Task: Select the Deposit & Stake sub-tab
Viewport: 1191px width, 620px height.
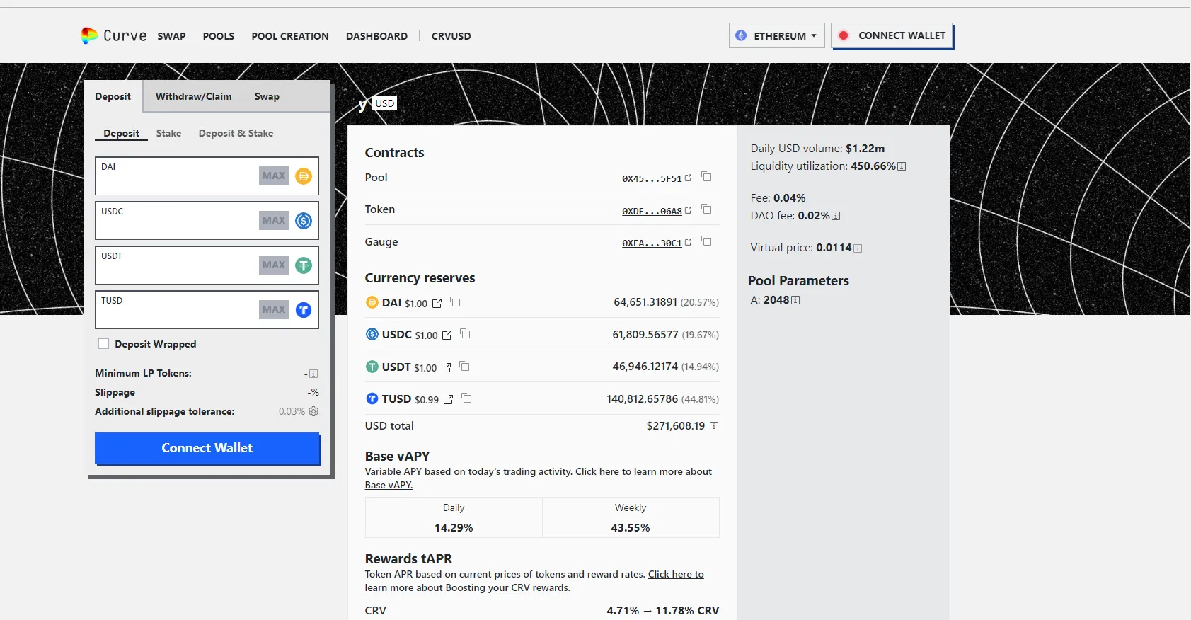Action: [x=236, y=133]
